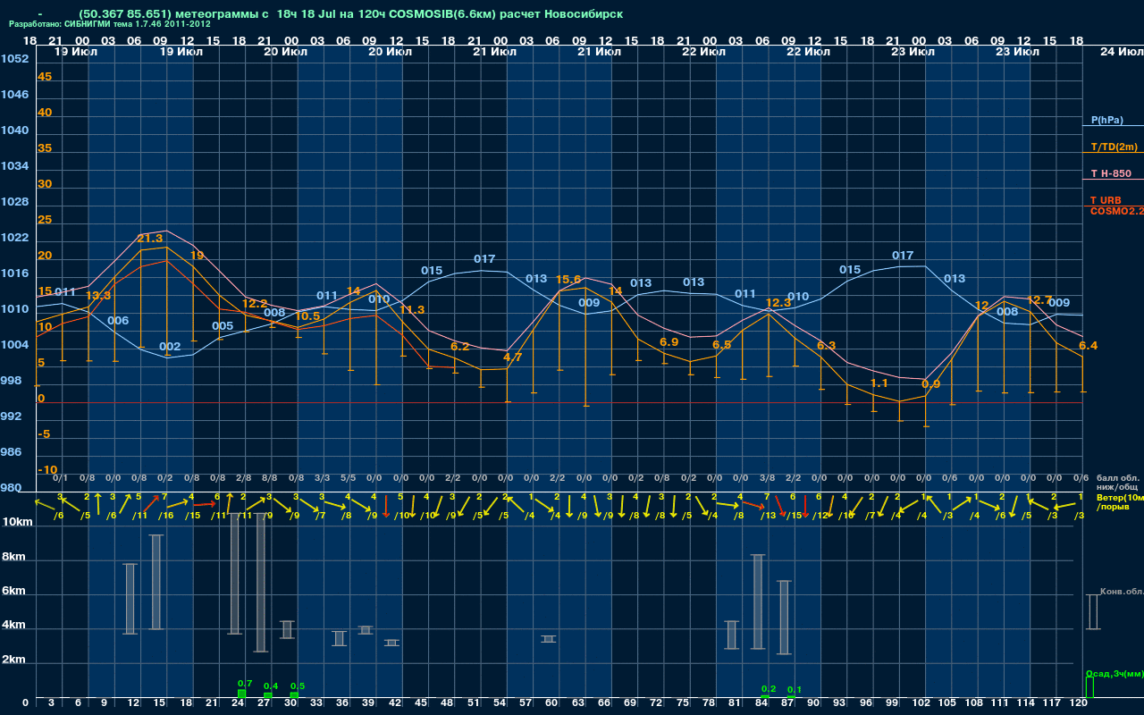Screen dimensions: 1144x715
Task: Click the 005 pressure data label
Action: (x=223, y=326)
